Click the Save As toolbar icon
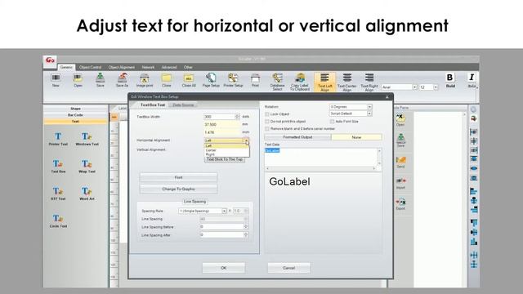 122,80
